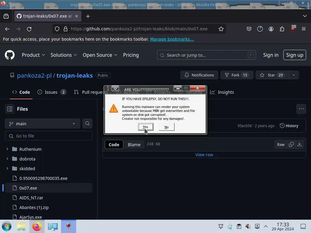This screenshot has height=233, width=311.
Task: Fork the repository
Action: pyautogui.click(x=237, y=75)
